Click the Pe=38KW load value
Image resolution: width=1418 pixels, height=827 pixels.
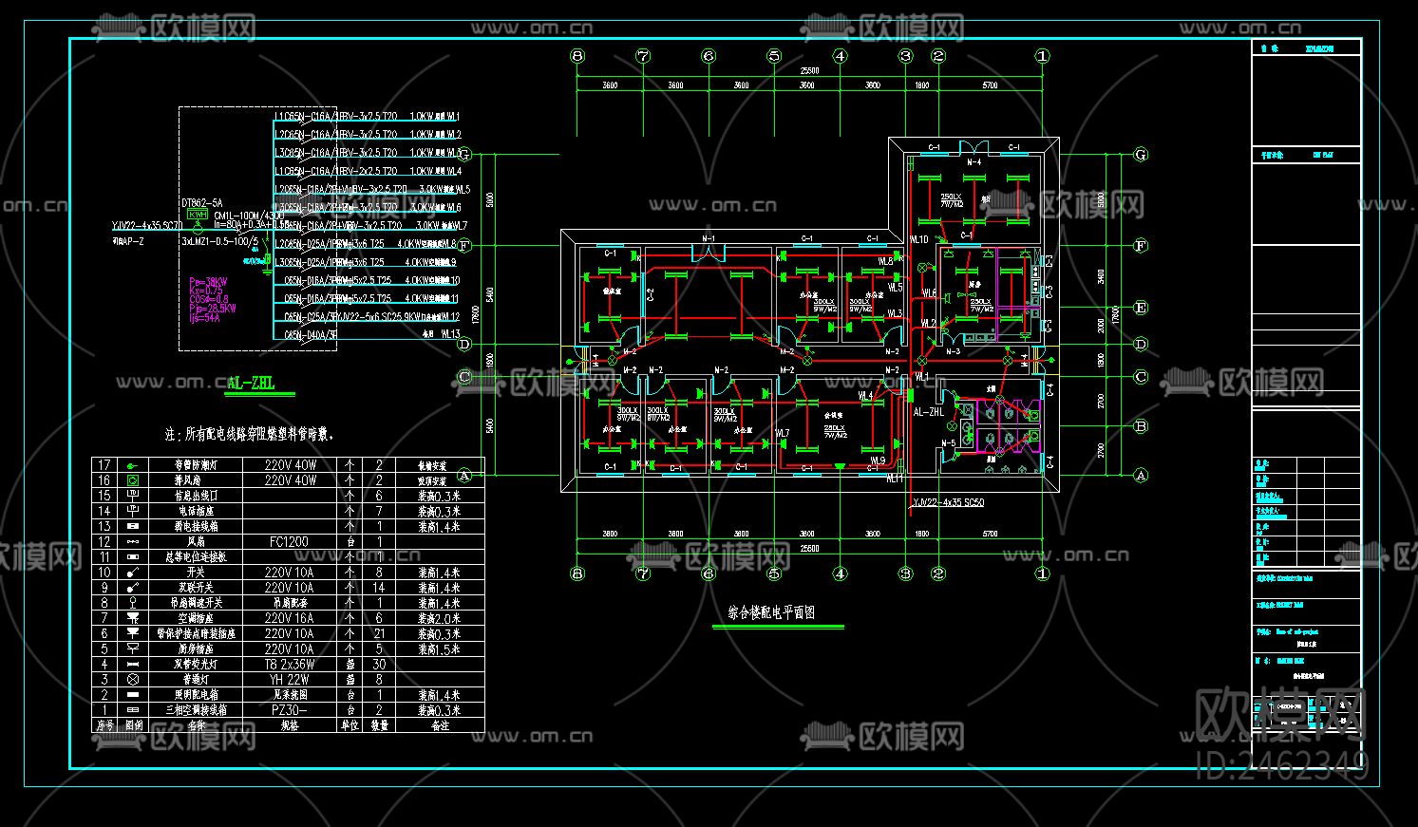coord(208,282)
